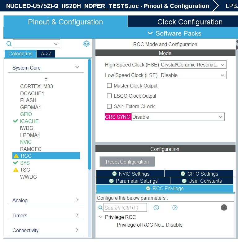Click the categories list vertical scrollbar
Screen dimensions: 238x243
click(90, 114)
